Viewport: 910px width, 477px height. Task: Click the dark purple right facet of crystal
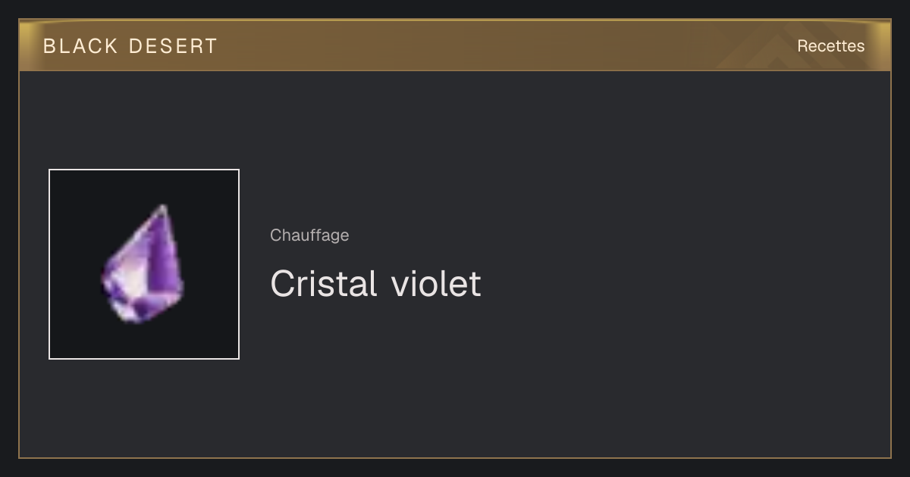click(x=168, y=261)
